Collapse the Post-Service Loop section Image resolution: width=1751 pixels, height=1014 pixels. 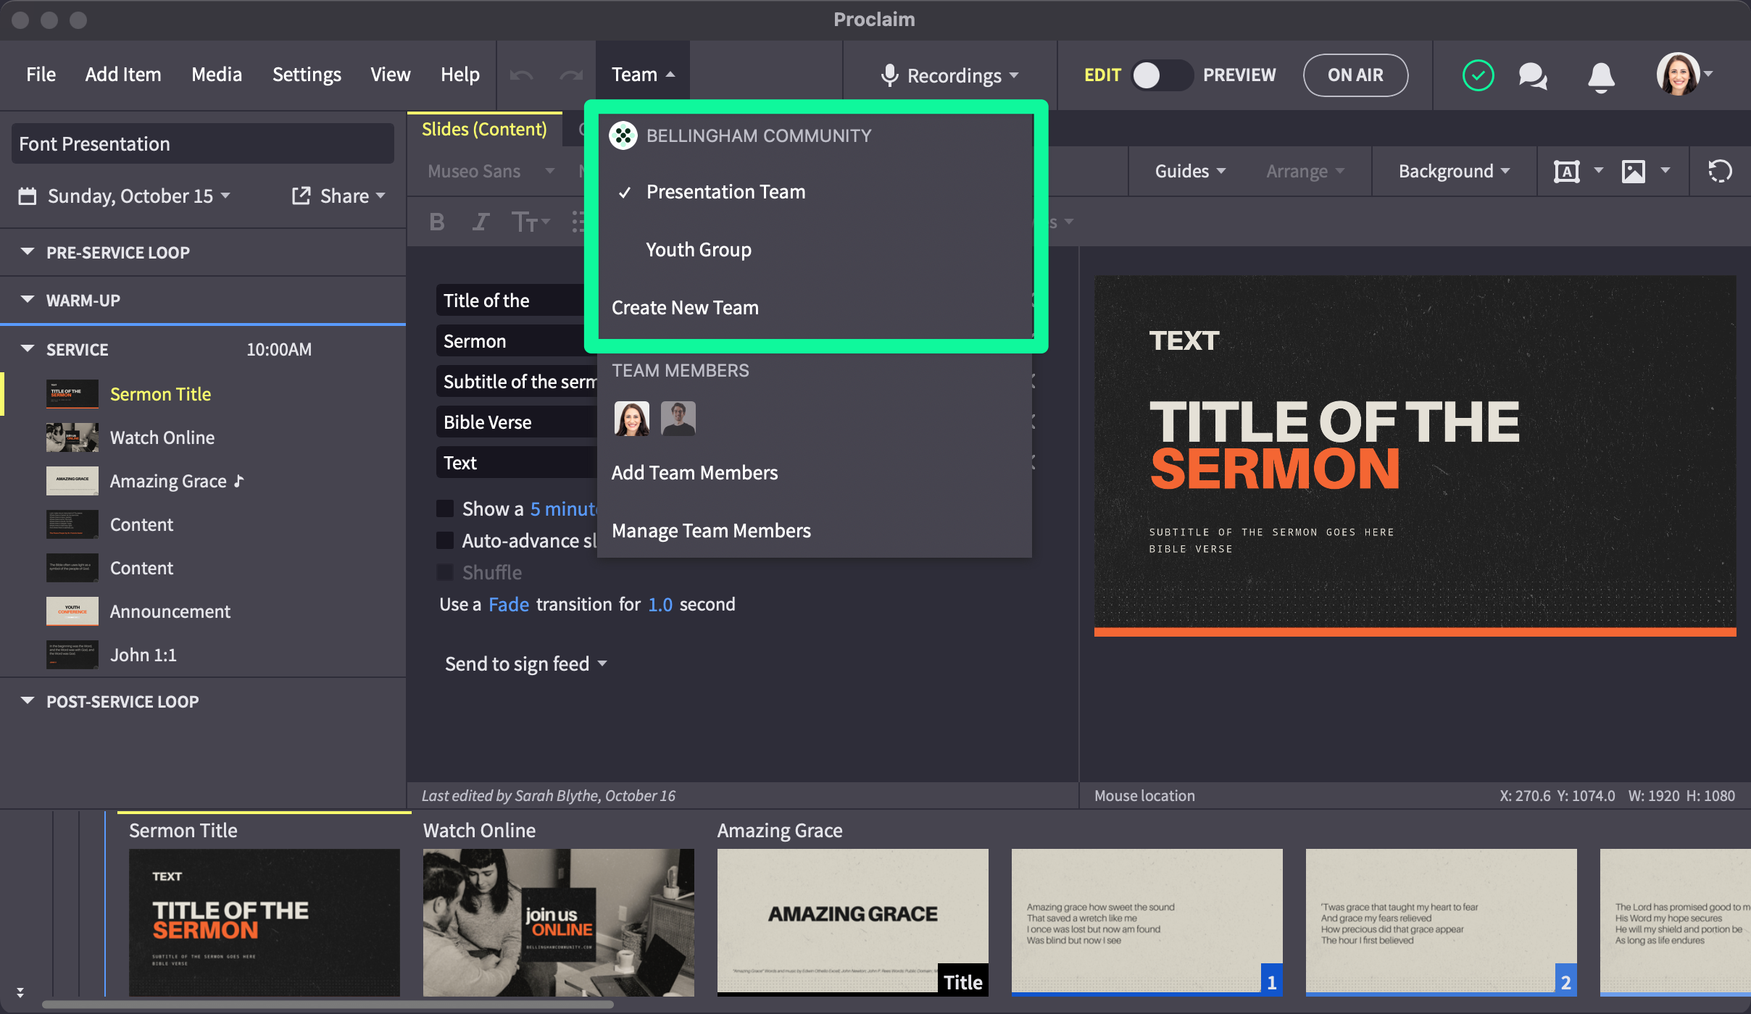(28, 701)
